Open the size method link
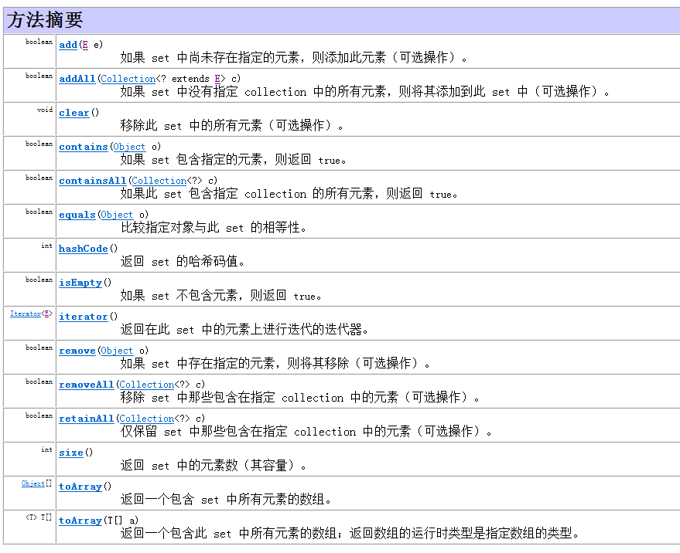 (x=71, y=453)
